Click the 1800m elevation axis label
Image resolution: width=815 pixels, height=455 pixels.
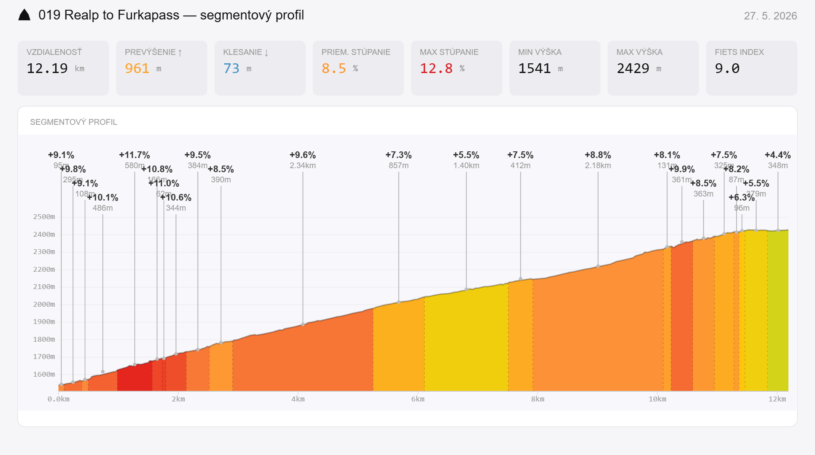click(44, 339)
